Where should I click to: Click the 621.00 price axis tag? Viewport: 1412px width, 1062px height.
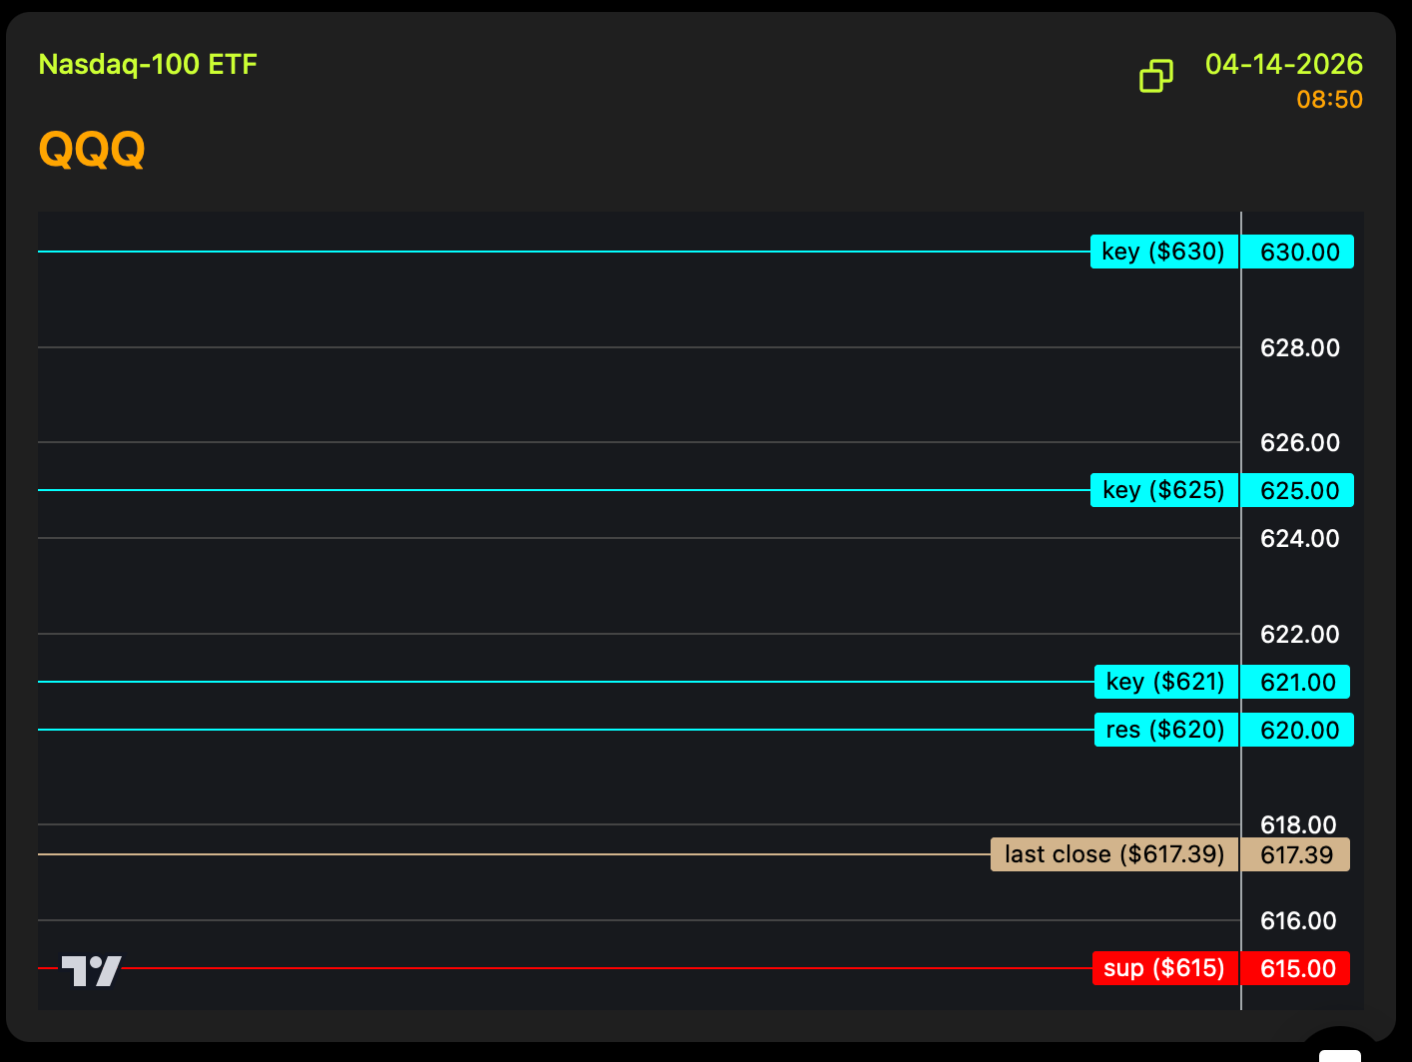pos(1296,682)
